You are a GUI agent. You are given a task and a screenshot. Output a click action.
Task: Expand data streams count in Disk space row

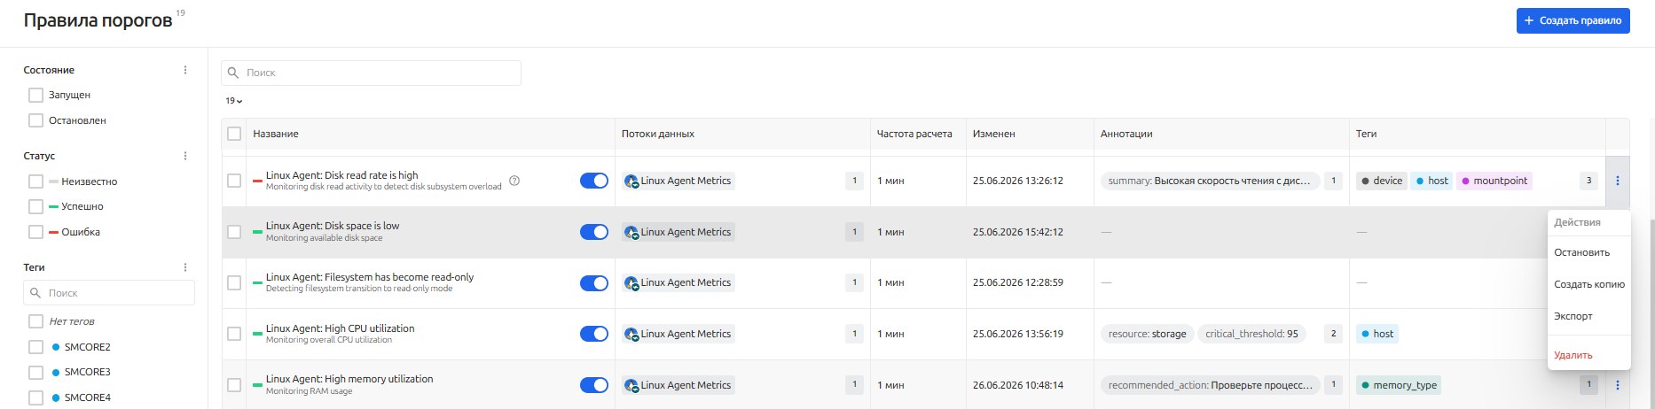coord(854,232)
